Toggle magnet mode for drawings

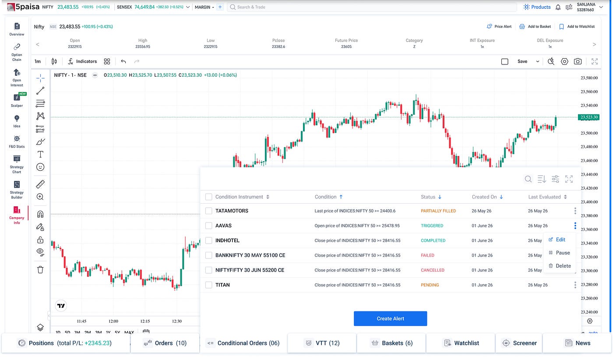tap(40, 214)
